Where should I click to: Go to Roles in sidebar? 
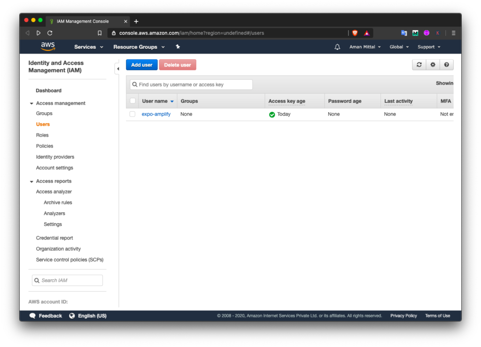click(42, 135)
